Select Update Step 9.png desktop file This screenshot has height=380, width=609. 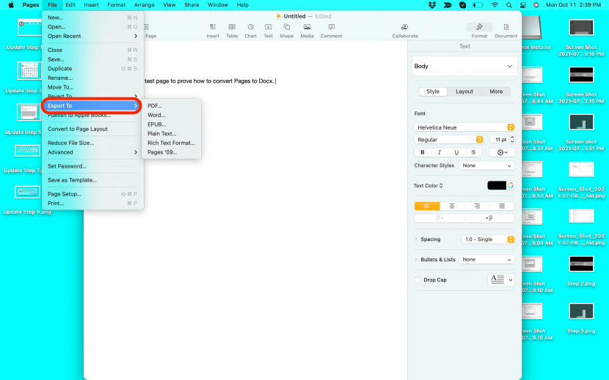click(27, 200)
